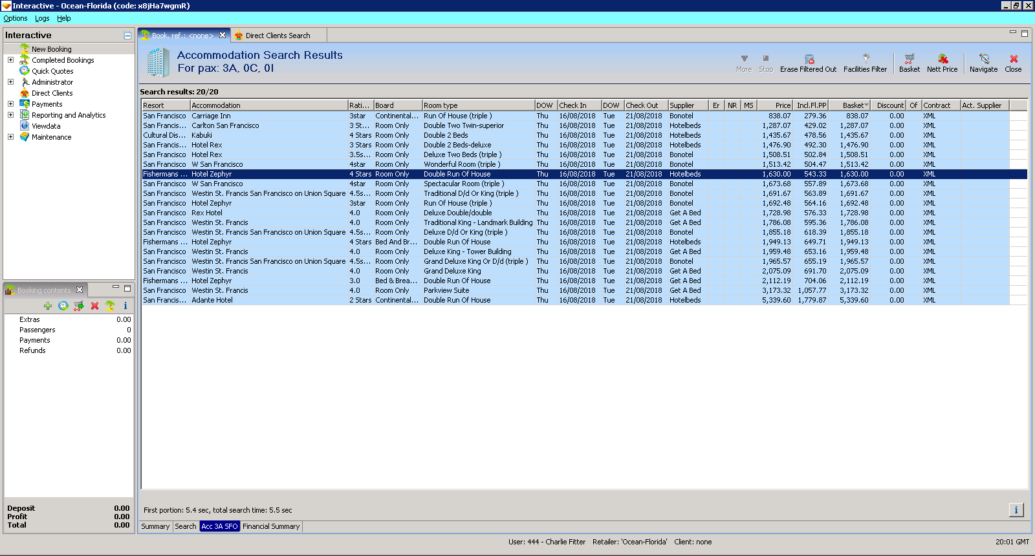Minimize the search results editor area
The image size is (1035, 556).
1013,33
